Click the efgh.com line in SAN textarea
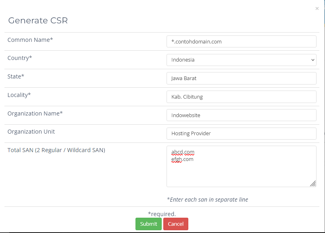The width and height of the screenshot is (325, 233). [x=183, y=159]
